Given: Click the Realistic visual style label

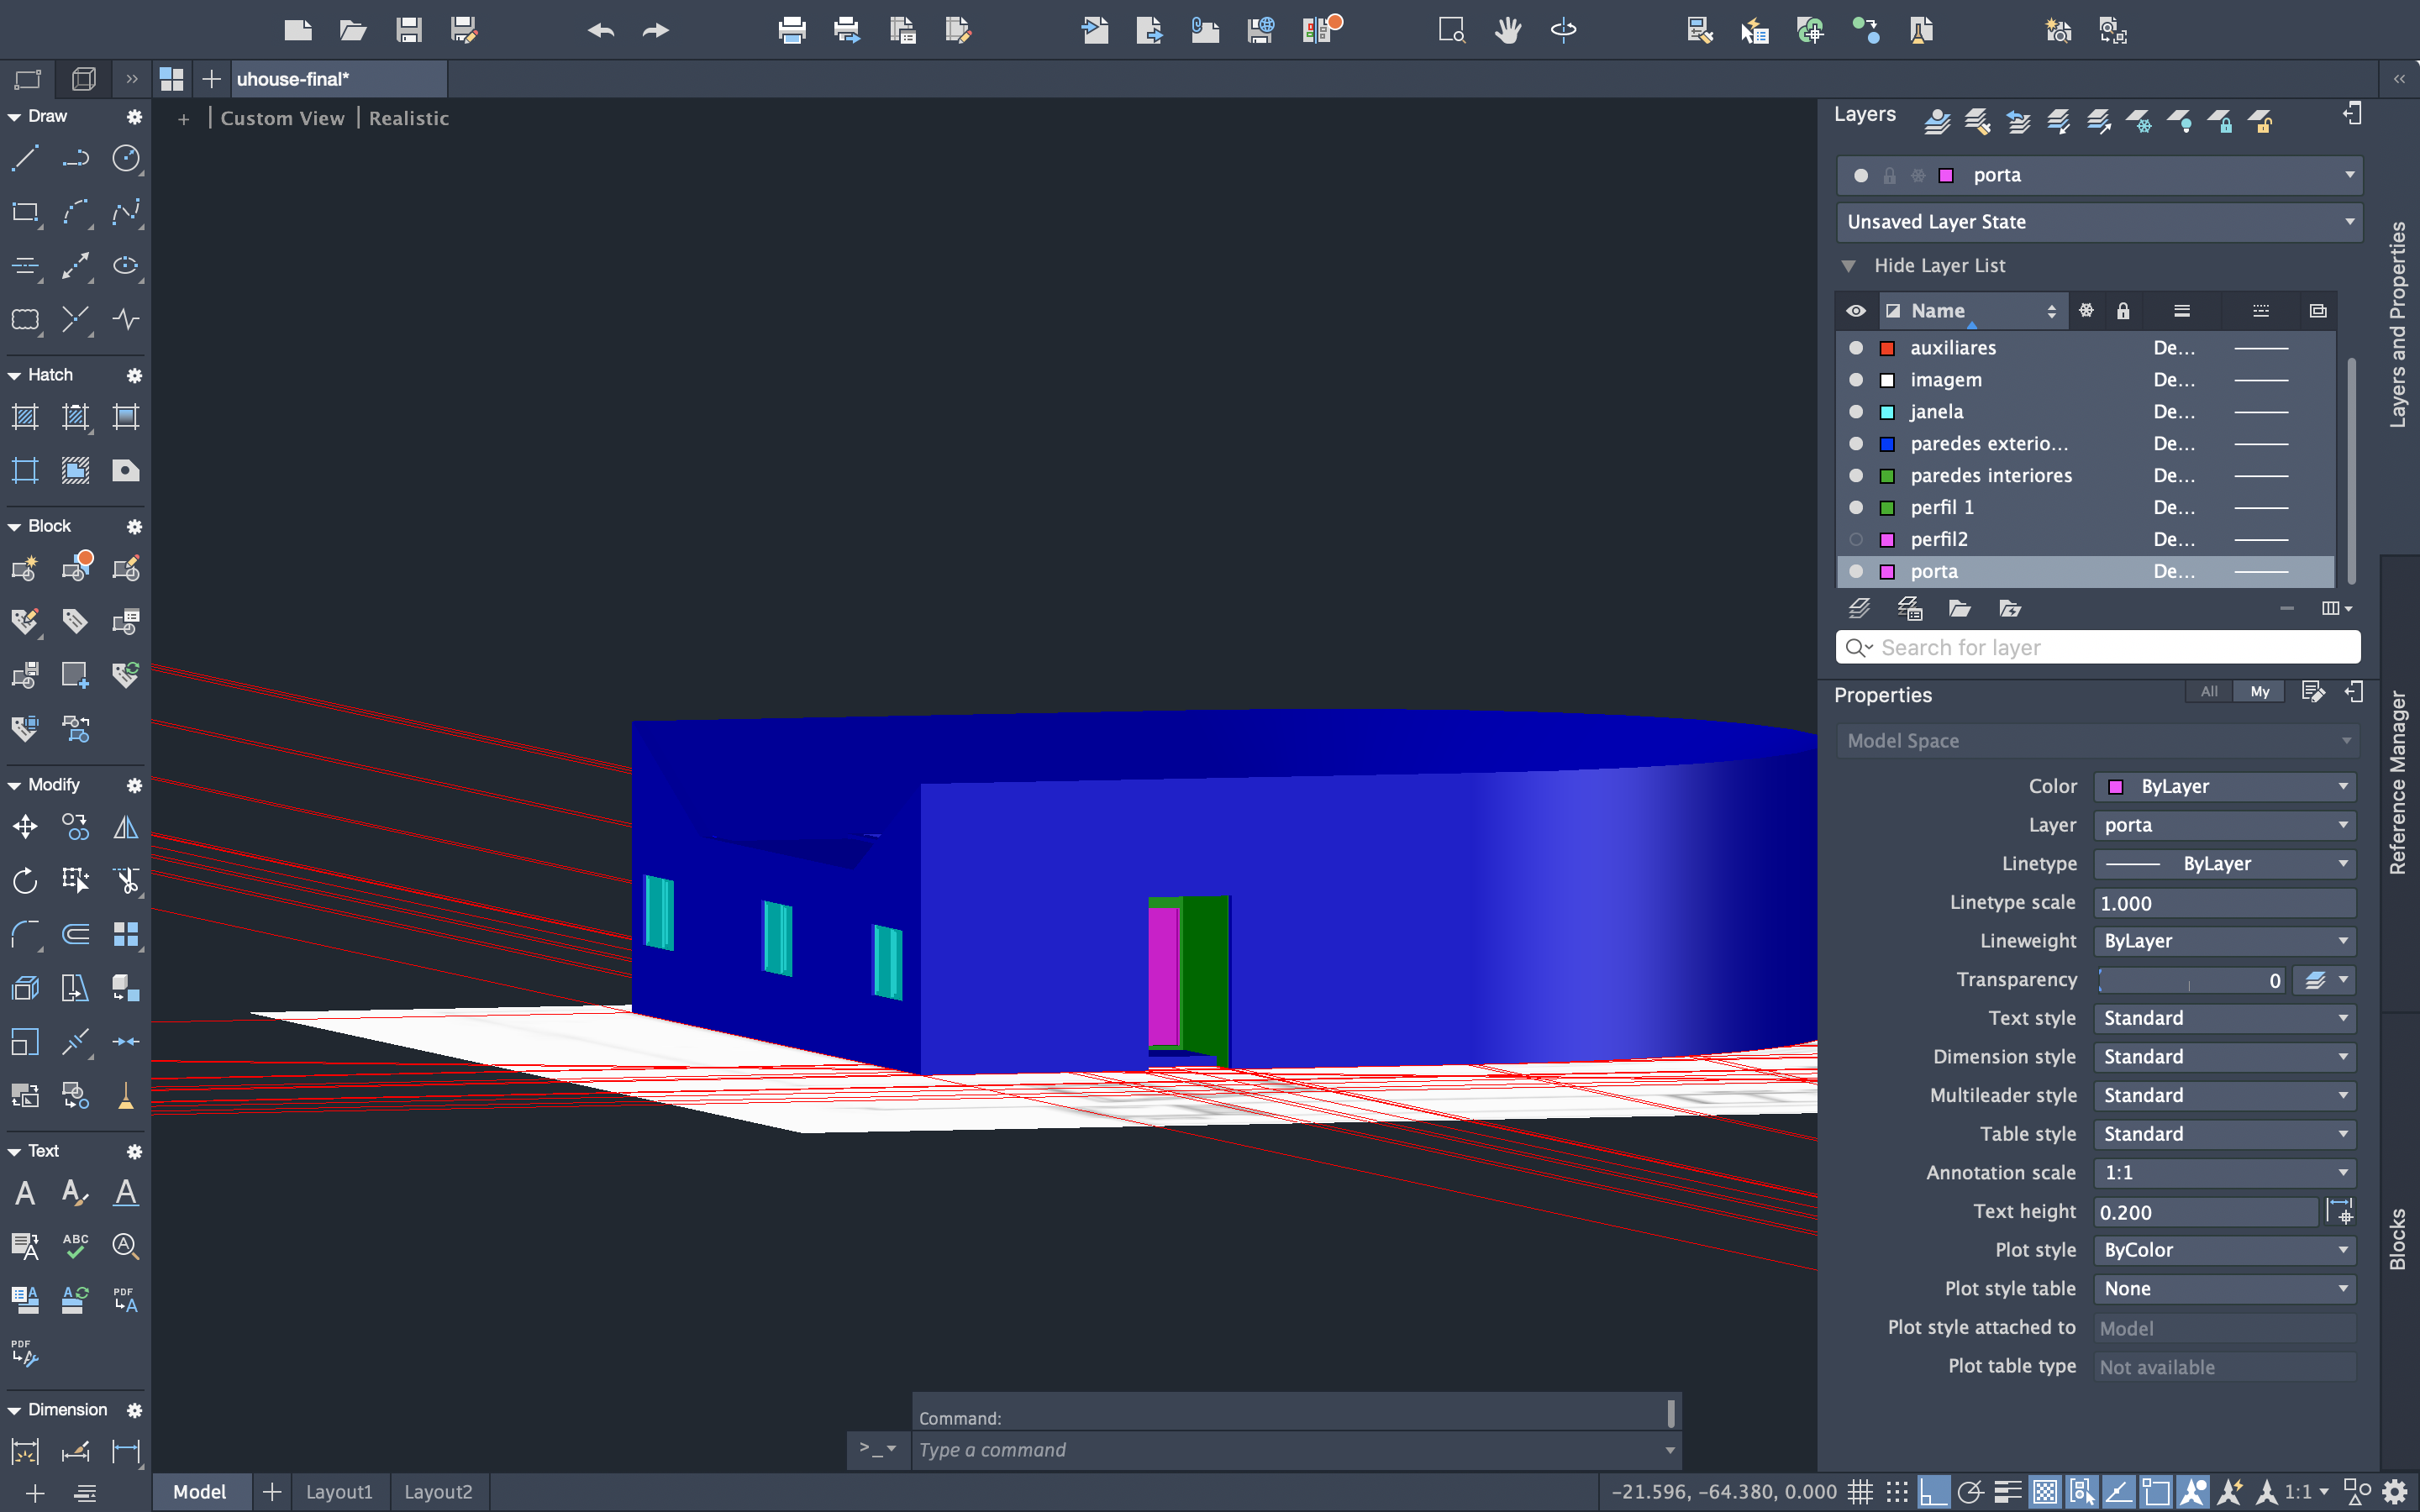Looking at the screenshot, I should pos(409,118).
